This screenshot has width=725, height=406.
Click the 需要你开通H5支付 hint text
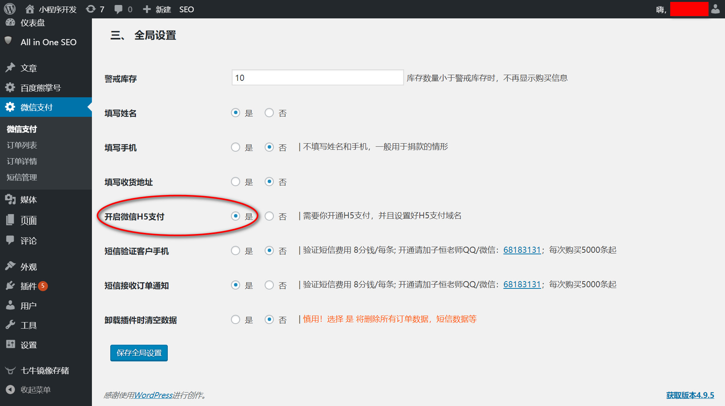(382, 216)
